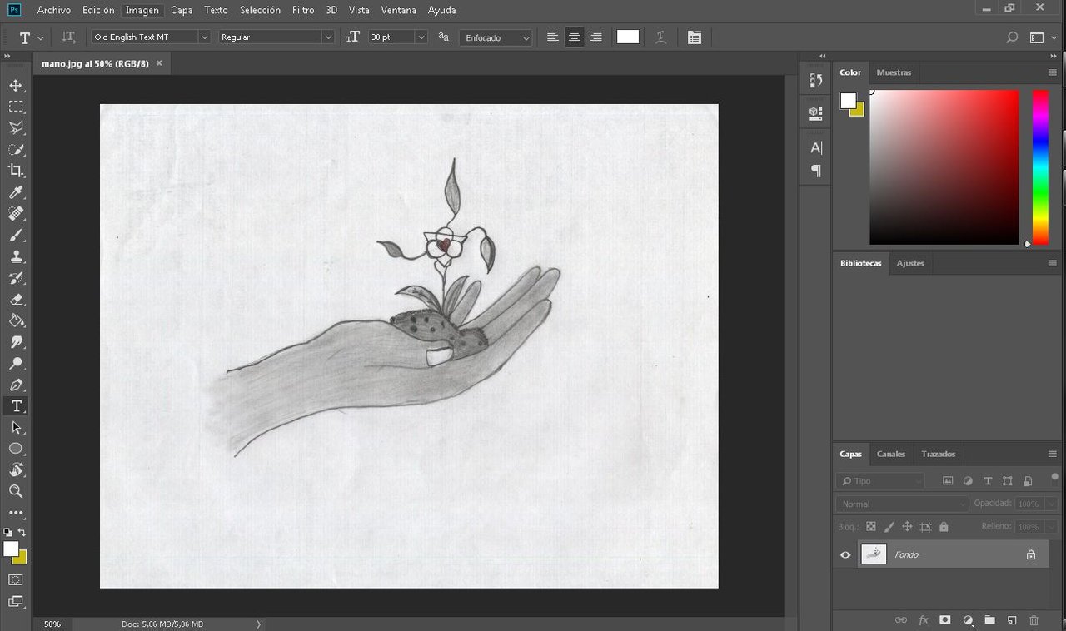
Task: Center the text alignment
Action: (575, 37)
